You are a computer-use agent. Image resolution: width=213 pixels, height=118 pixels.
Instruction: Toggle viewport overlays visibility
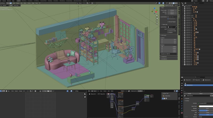163,3
